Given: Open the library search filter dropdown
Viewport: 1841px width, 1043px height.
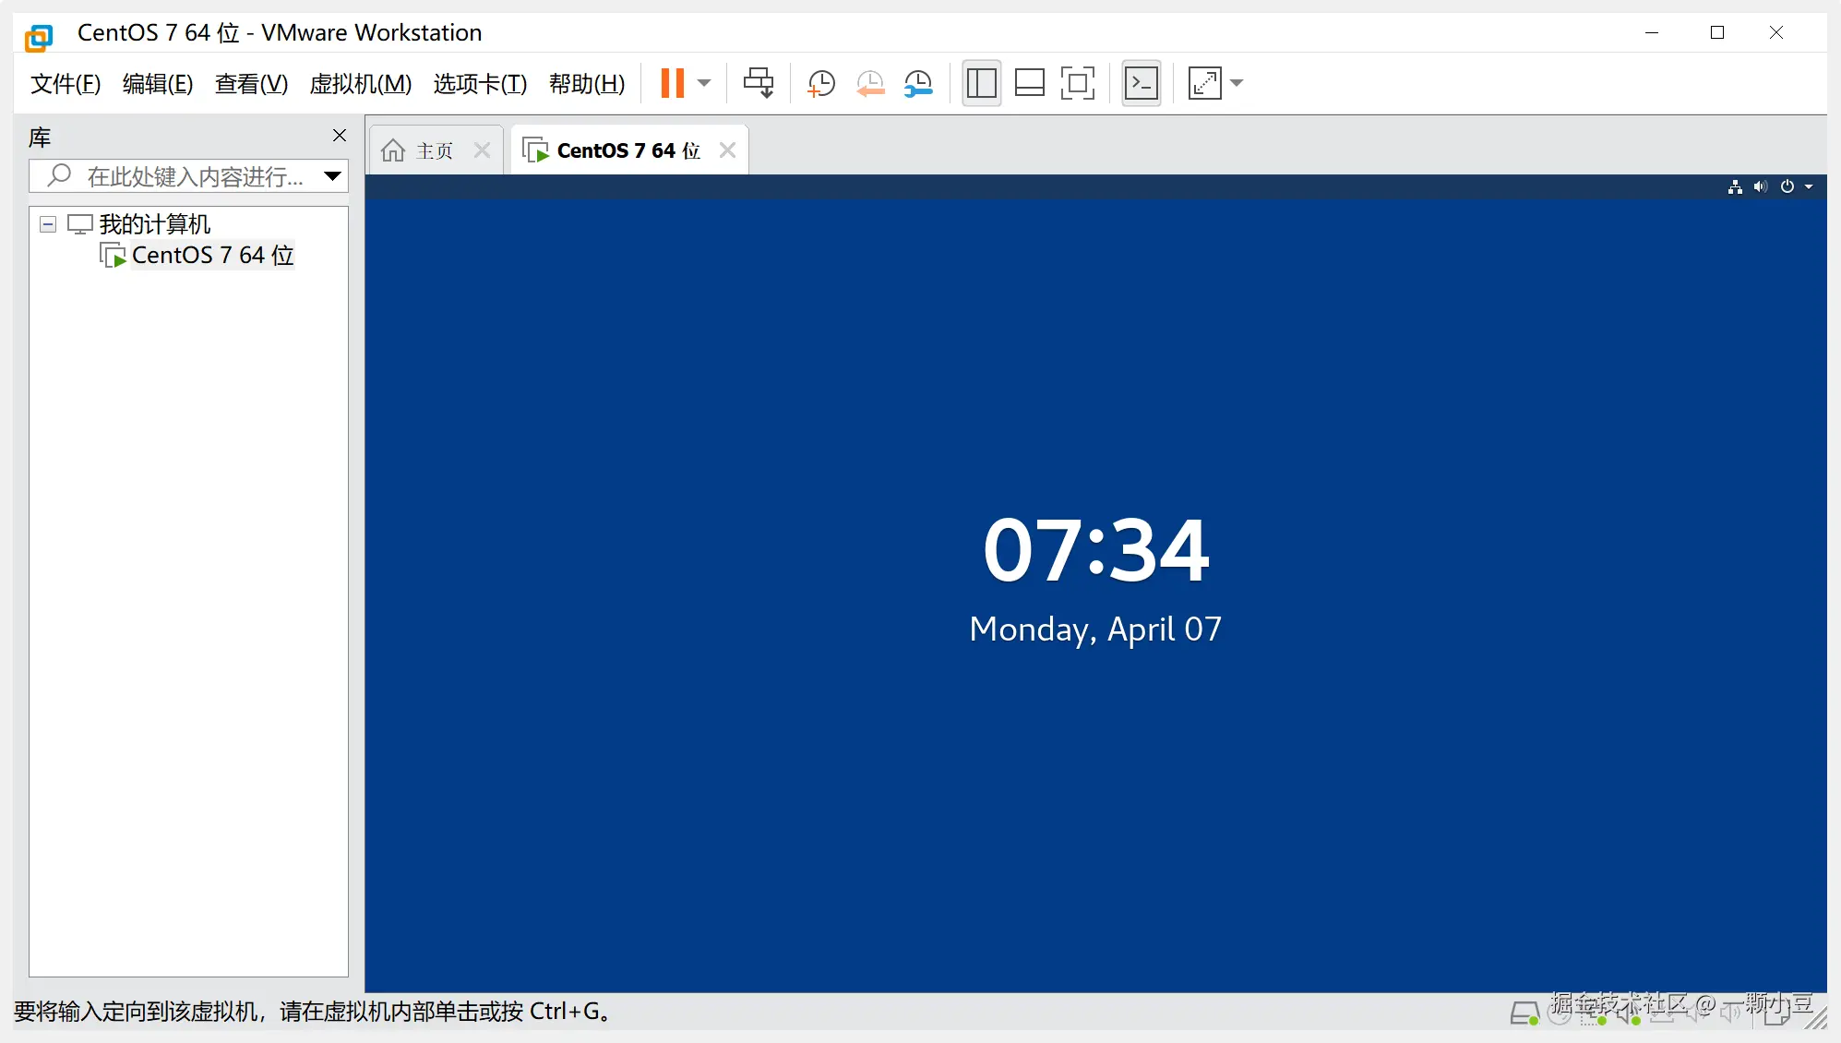Looking at the screenshot, I should [333, 175].
